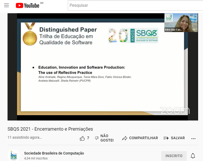The image size is (203, 161).
Task: Toggle the INSCRITO subscription button
Action: (174, 156)
